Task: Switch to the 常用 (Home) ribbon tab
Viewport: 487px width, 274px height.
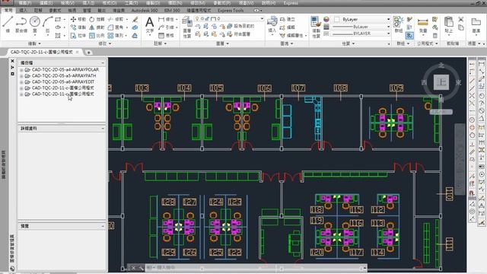Action: (8, 10)
